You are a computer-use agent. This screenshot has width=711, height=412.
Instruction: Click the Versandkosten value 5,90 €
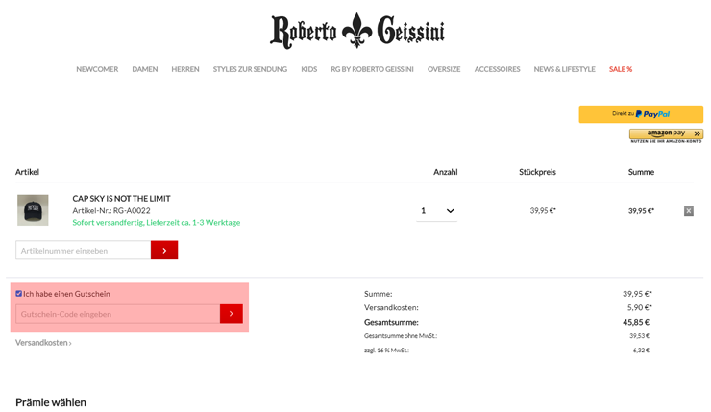[x=639, y=307]
